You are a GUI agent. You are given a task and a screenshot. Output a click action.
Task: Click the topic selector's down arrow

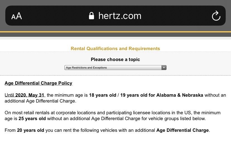tap(164, 67)
